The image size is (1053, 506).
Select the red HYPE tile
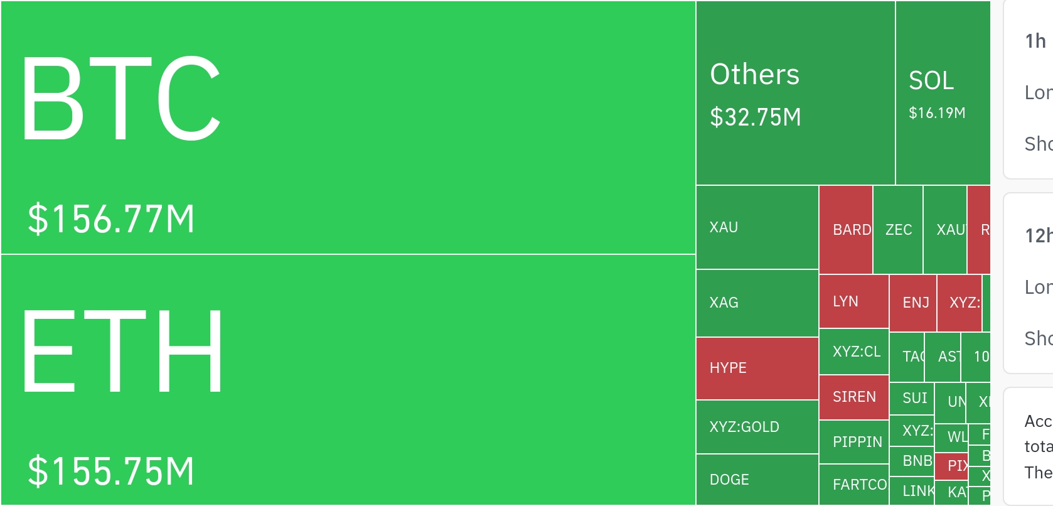point(757,369)
